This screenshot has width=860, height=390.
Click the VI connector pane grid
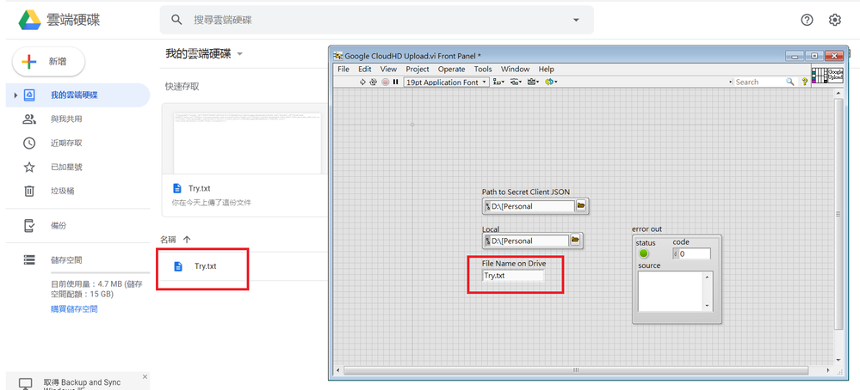[x=819, y=75]
